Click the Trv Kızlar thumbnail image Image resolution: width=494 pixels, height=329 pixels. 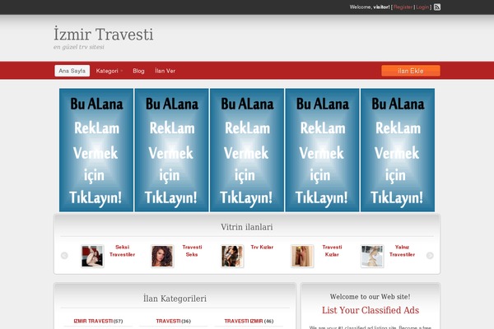232,257
